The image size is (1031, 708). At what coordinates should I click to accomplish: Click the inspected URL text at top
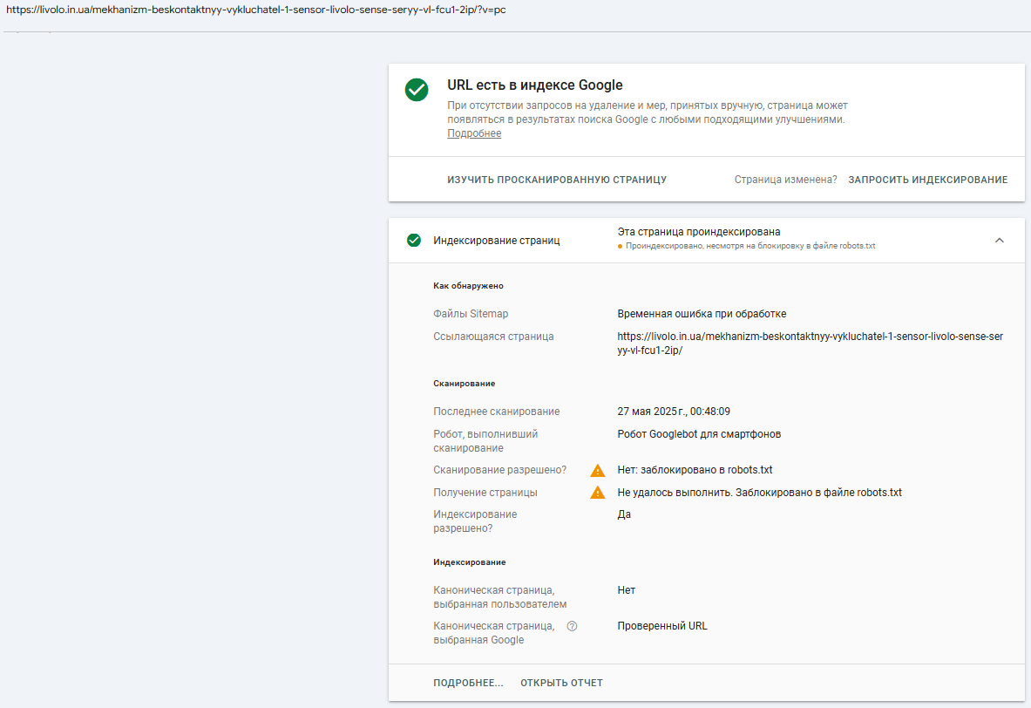point(256,10)
